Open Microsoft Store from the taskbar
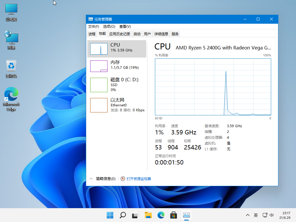The image size is (296, 222). (173, 215)
